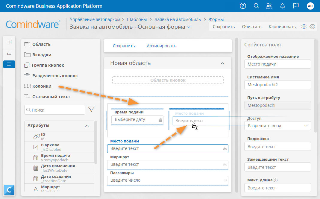Focus the Поиск attribute search field
The width and height of the screenshot is (320, 199).
pos(55,110)
